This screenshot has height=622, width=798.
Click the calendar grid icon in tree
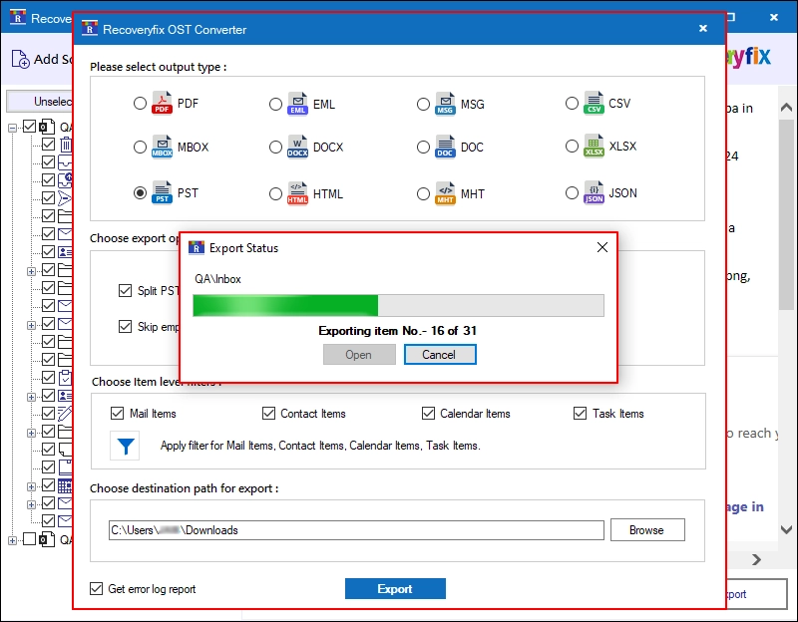pos(65,485)
